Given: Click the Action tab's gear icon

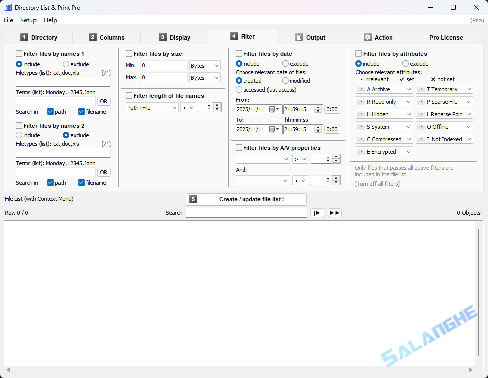Looking at the screenshot, I should [368, 37].
